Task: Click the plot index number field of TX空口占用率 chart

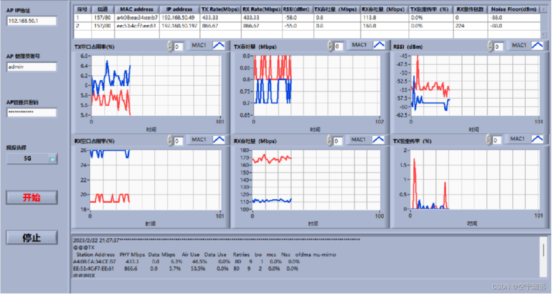Action: [179, 47]
